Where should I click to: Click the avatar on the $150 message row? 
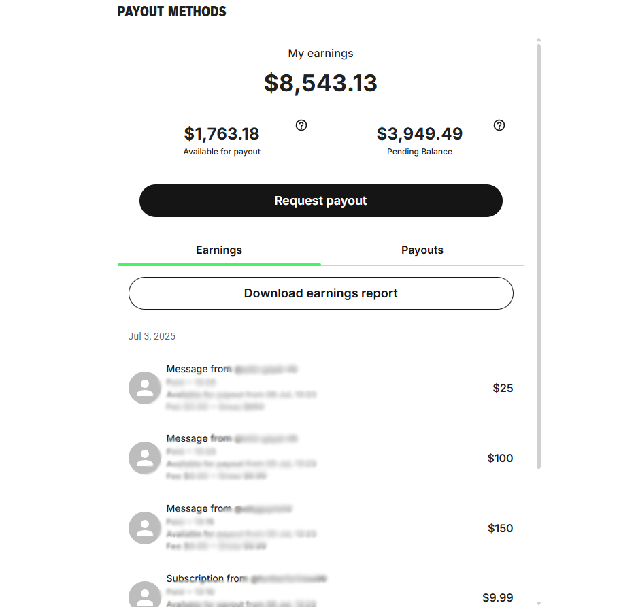145,527
